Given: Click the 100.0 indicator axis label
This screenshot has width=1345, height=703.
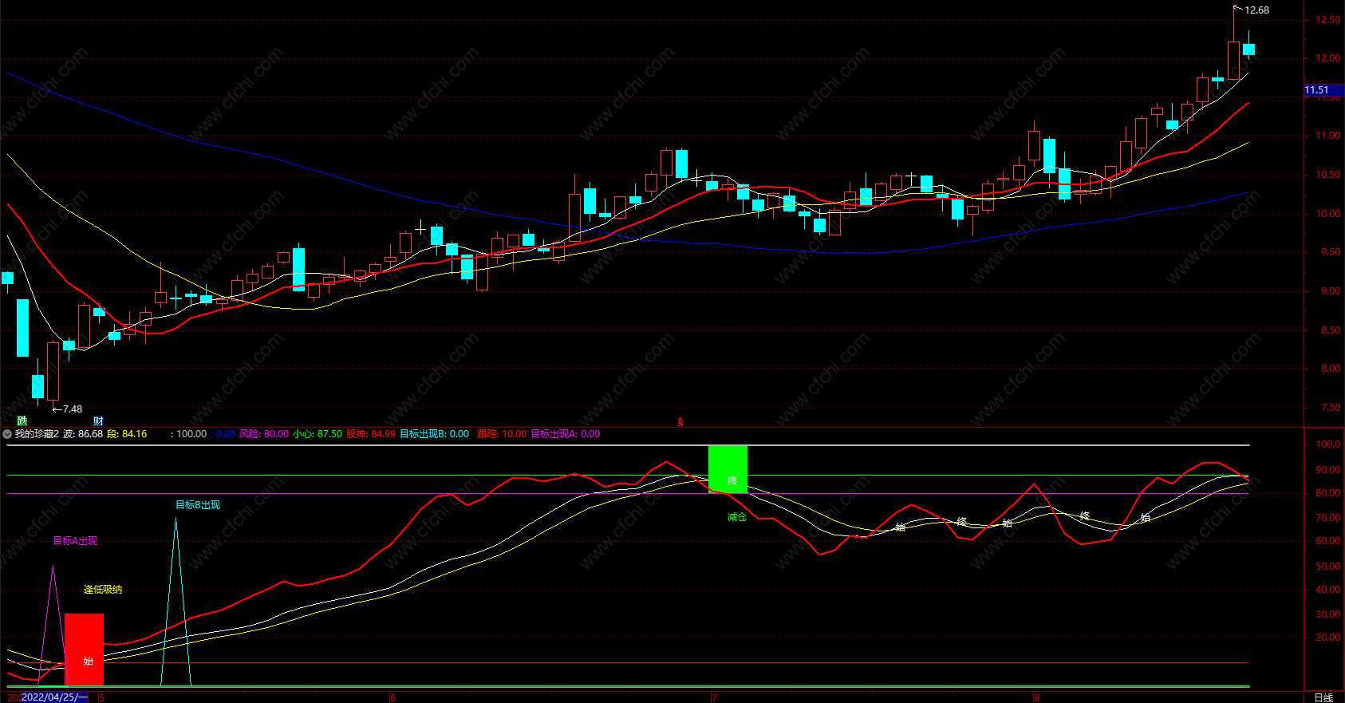Looking at the screenshot, I should [x=1328, y=444].
